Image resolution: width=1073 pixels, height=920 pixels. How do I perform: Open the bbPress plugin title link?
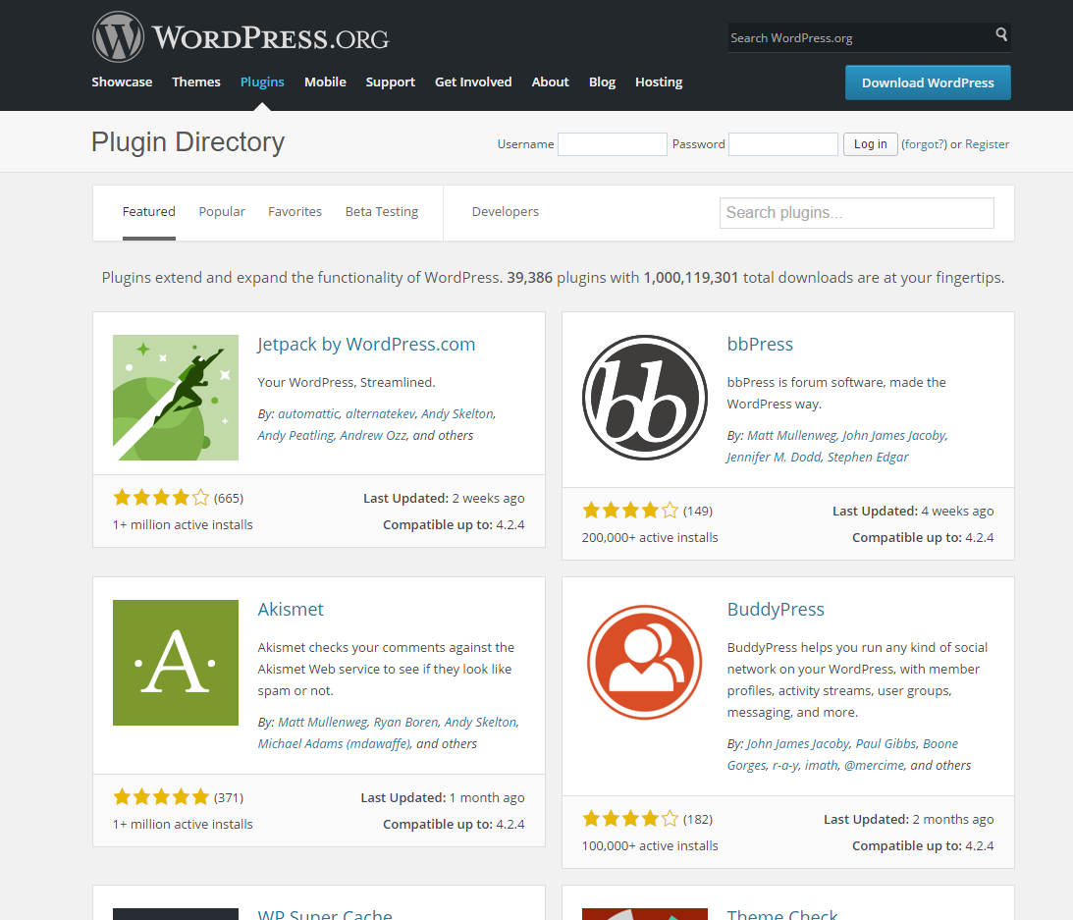760,345
